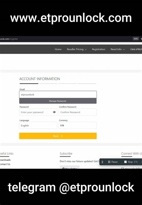Screen dimensions: 142x205
Task: Open the Home menu item
Action: (x=58, y=49)
